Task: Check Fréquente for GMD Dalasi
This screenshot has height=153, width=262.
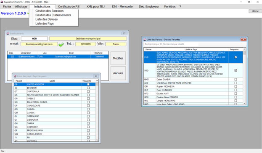Action: click(x=236, y=79)
